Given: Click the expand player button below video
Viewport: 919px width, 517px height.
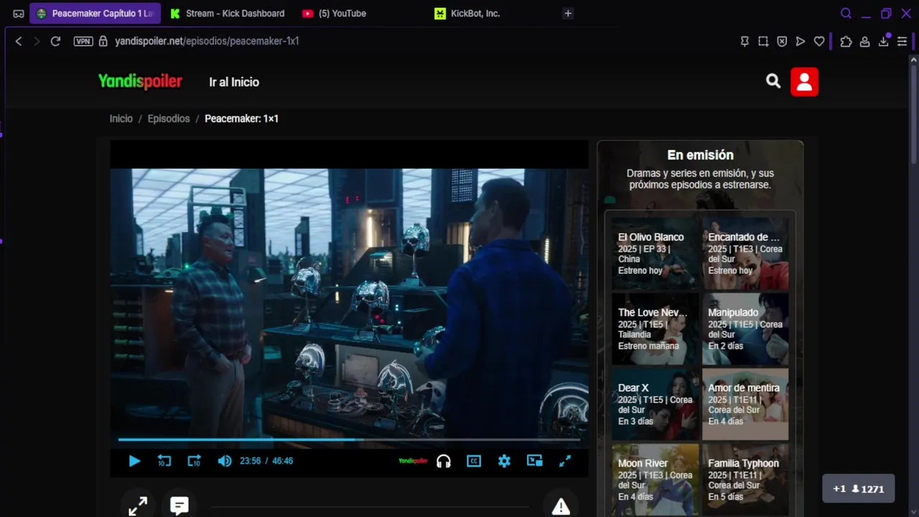Looking at the screenshot, I should coord(138,506).
